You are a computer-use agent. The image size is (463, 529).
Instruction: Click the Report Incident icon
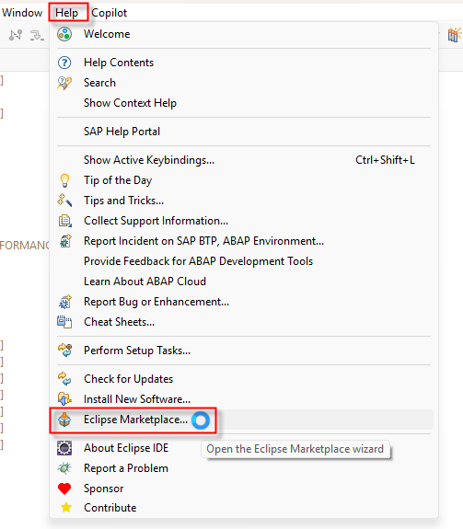(x=65, y=241)
